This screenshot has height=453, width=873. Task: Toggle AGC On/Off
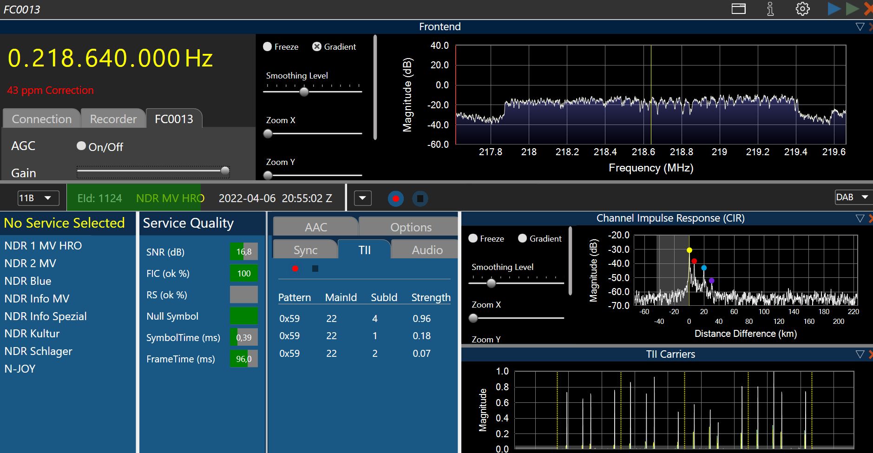click(81, 146)
